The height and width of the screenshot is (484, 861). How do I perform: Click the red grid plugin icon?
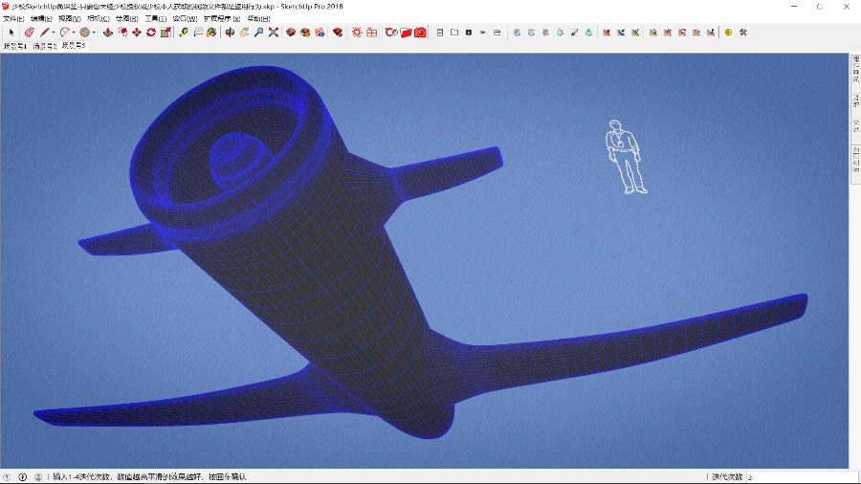pyautogui.click(x=372, y=33)
